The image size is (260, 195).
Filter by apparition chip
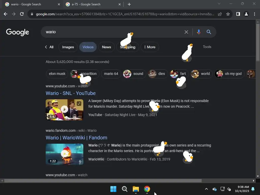click(x=84, y=74)
